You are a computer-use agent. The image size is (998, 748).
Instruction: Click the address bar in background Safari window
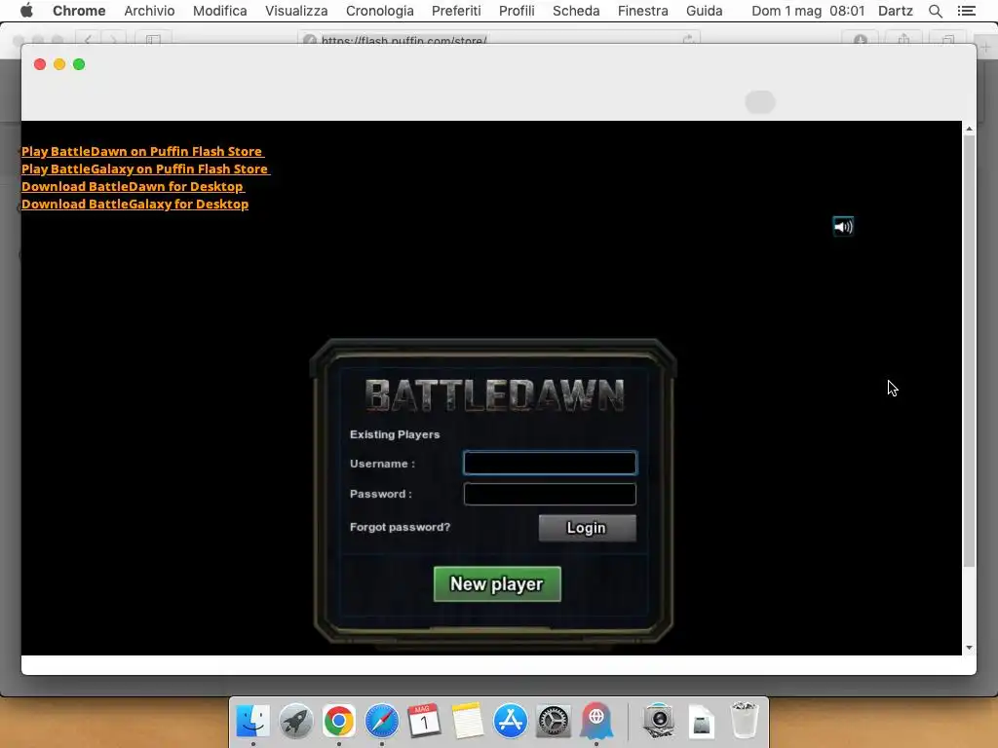tap(498, 39)
